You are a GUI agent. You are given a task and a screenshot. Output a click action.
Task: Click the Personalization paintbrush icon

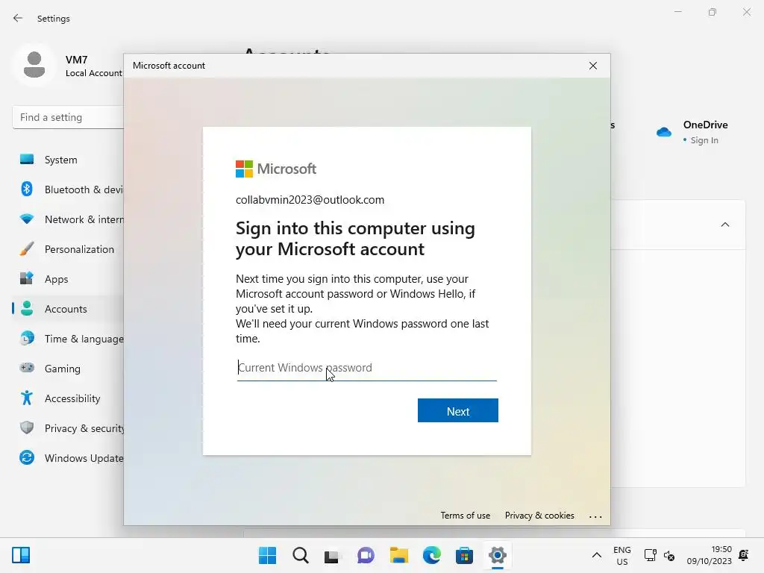[x=27, y=248]
